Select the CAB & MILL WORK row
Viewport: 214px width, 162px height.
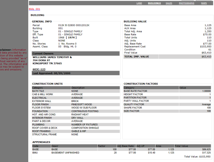[76, 95]
